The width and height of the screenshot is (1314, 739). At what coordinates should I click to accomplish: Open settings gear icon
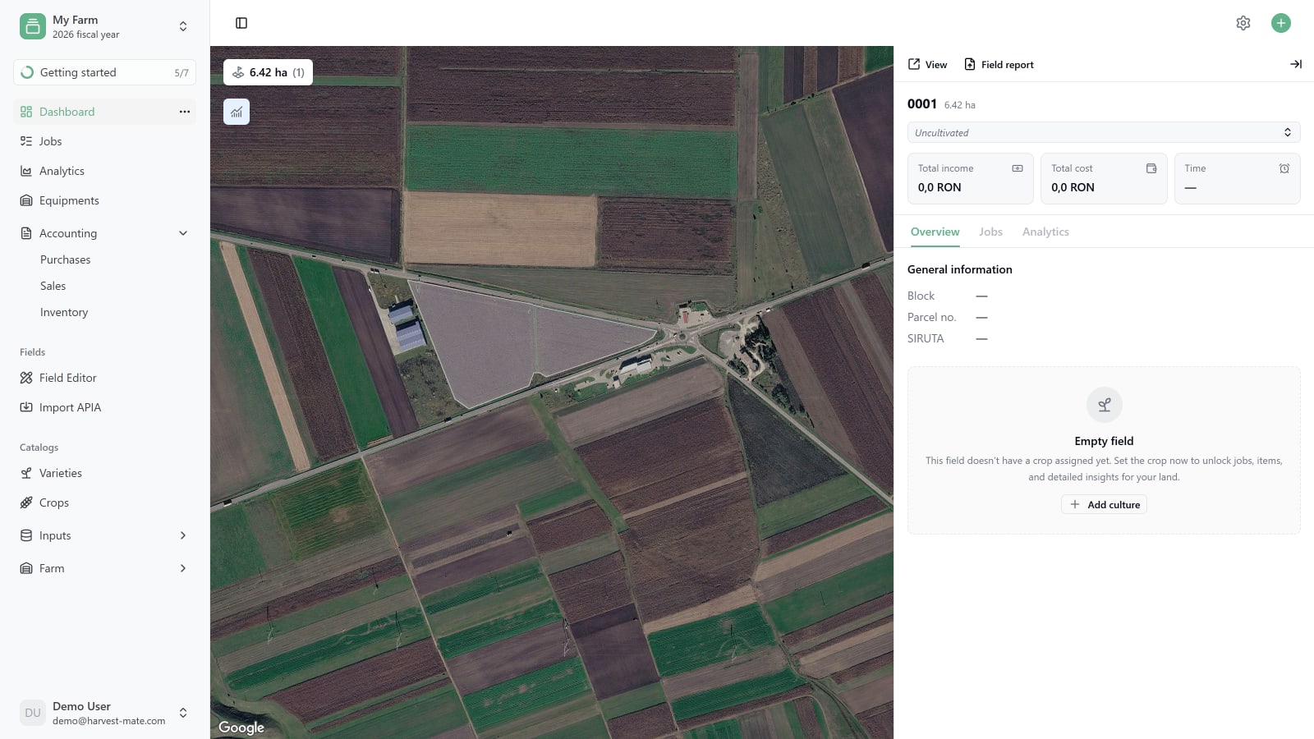pyautogui.click(x=1243, y=23)
